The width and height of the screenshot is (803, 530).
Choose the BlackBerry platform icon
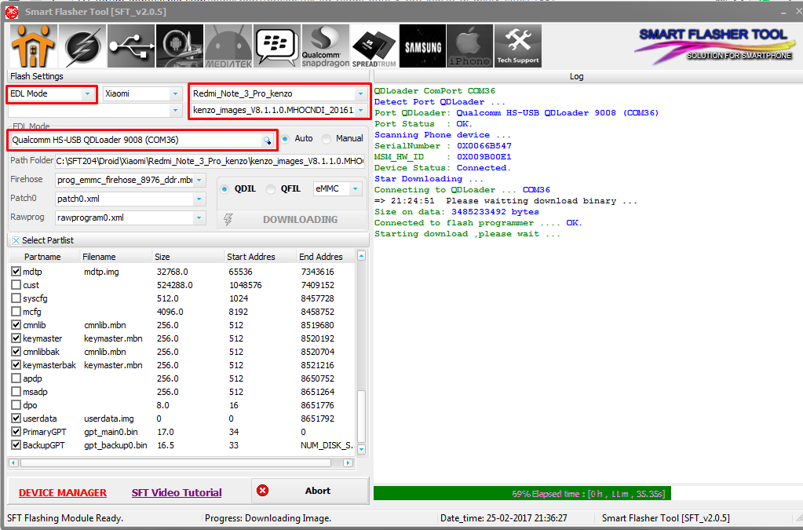pos(277,46)
